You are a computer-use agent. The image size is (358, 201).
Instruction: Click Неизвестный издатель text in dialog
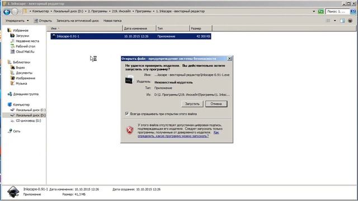point(173,83)
